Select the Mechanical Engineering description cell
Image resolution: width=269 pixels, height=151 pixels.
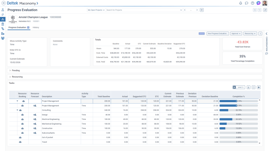(x=61, y=124)
